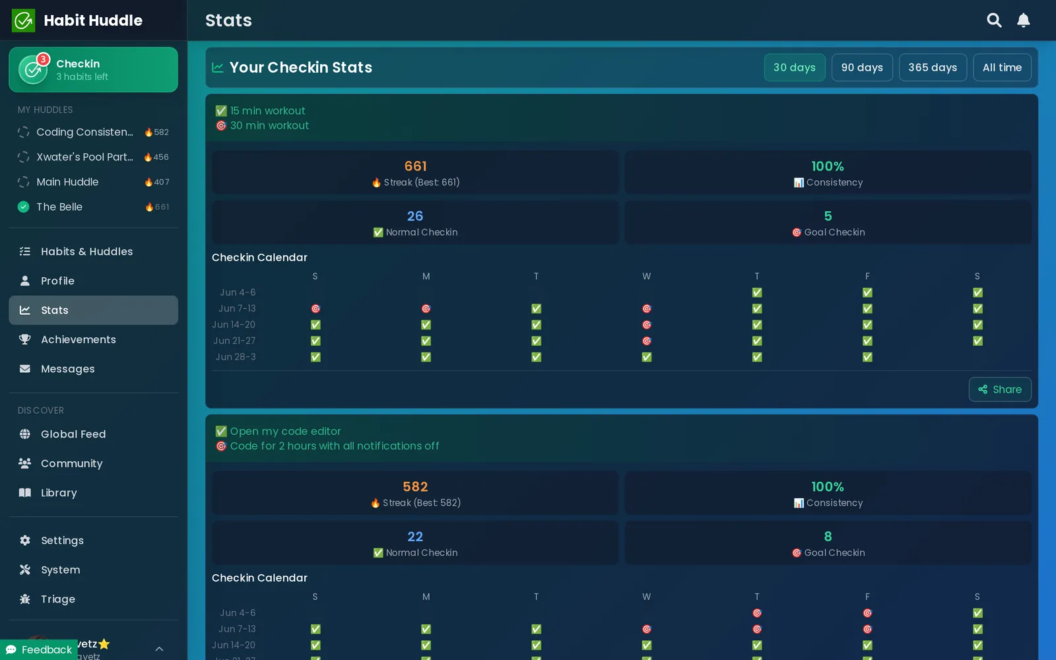Select the 365 days range
1056x660 pixels.
point(933,67)
